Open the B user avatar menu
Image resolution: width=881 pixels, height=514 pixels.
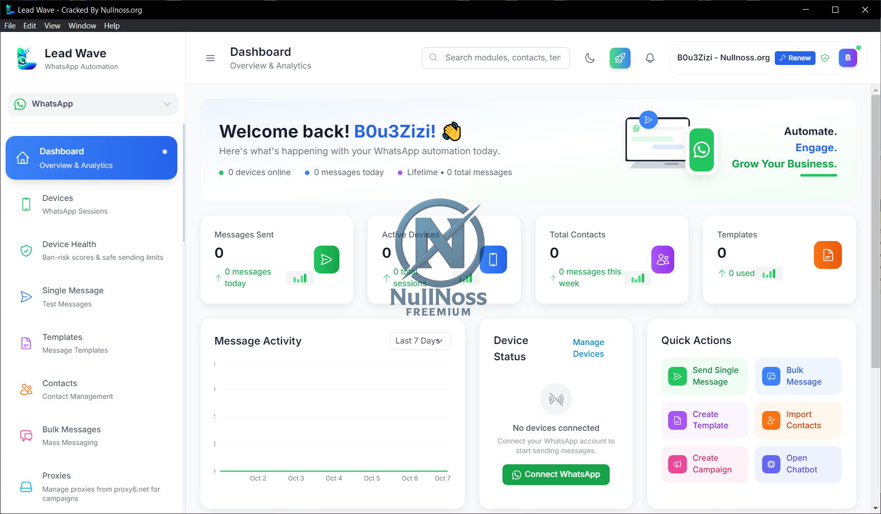pos(847,58)
